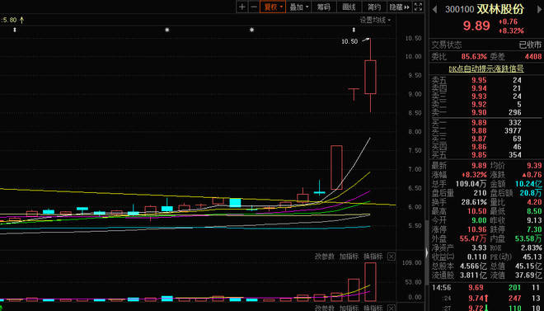
Task: Expand the 设置均线 moving average settings
Action: click(375, 20)
